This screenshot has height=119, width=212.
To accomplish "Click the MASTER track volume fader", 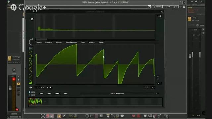I will tap(190, 56).
